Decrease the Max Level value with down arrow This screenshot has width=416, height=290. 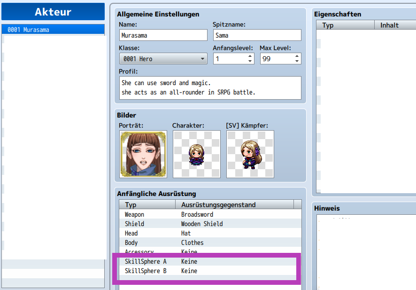[297, 61]
